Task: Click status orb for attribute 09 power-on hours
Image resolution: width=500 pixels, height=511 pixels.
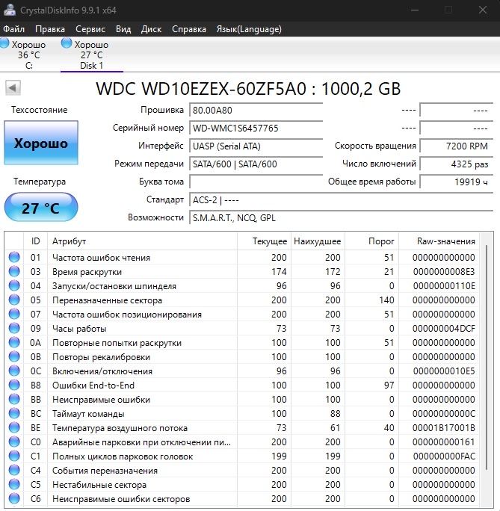Action: [x=14, y=328]
